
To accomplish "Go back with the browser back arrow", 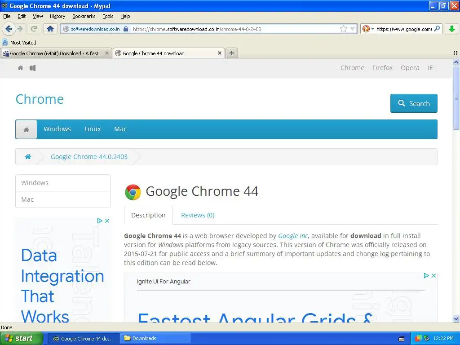I will pyautogui.click(x=9, y=29).
